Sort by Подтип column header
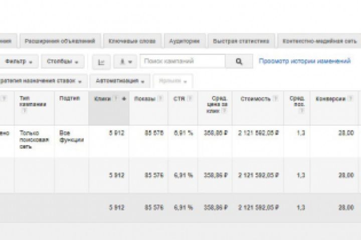Viewport: 361px width, 240px height. (x=69, y=98)
